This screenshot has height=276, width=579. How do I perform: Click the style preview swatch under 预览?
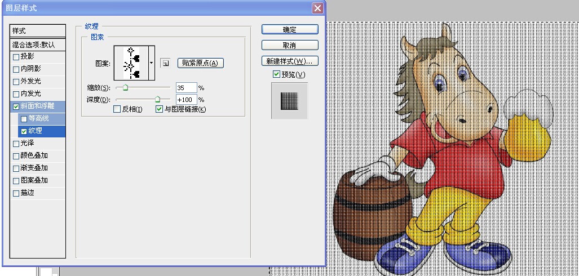point(290,100)
